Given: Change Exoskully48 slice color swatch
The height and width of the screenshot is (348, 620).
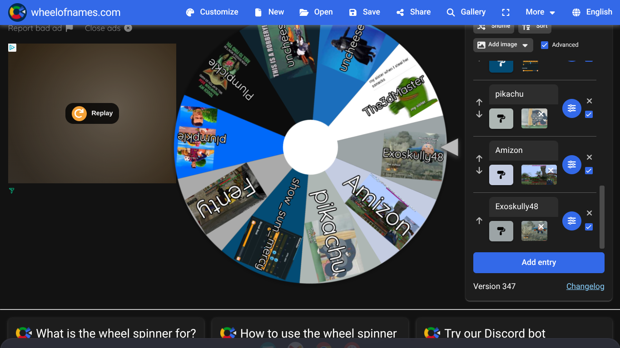Looking at the screenshot, I should 501,231.
